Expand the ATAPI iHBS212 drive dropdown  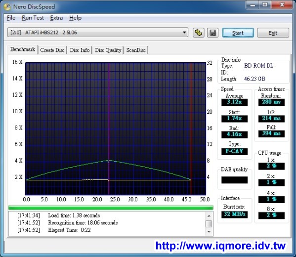(184, 32)
